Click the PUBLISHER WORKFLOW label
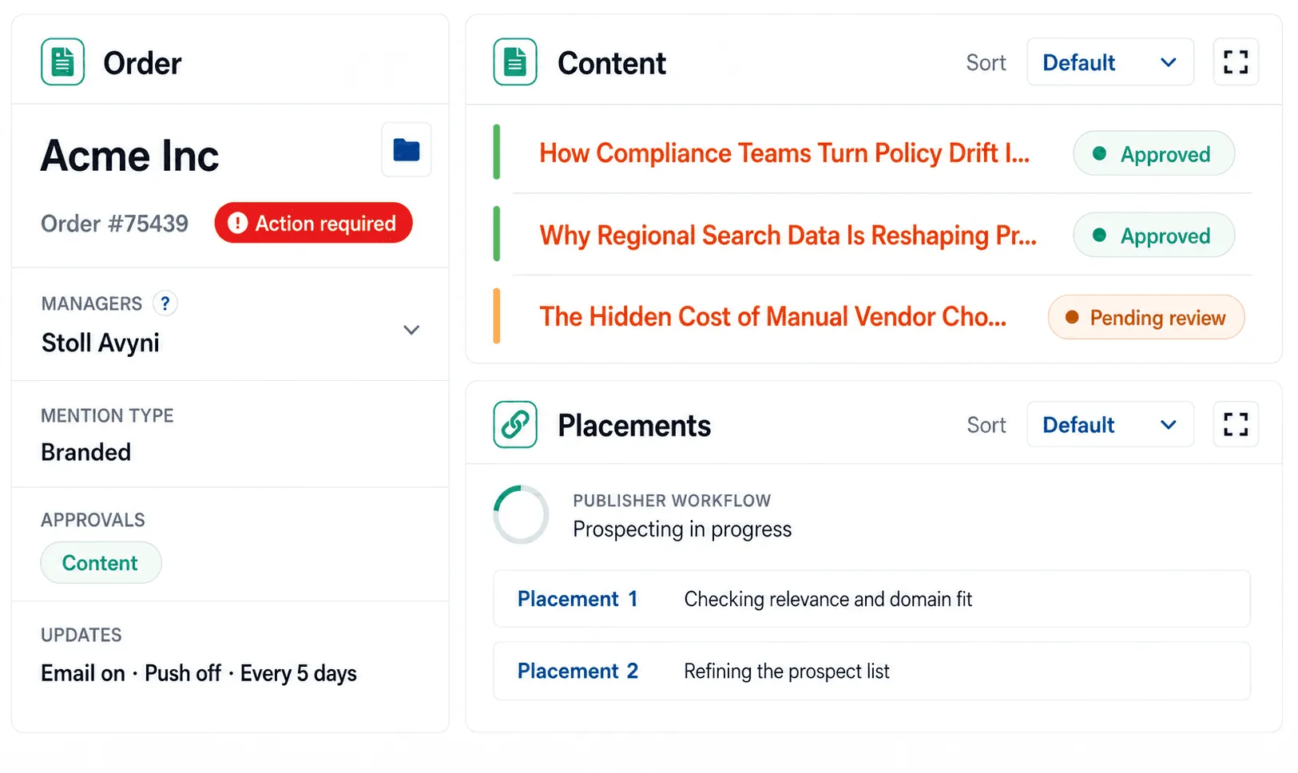The width and height of the screenshot is (1298, 773). (672, 501)
